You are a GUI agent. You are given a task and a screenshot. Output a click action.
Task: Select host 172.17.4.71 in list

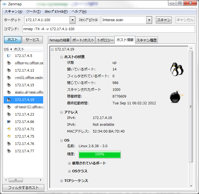23,129
